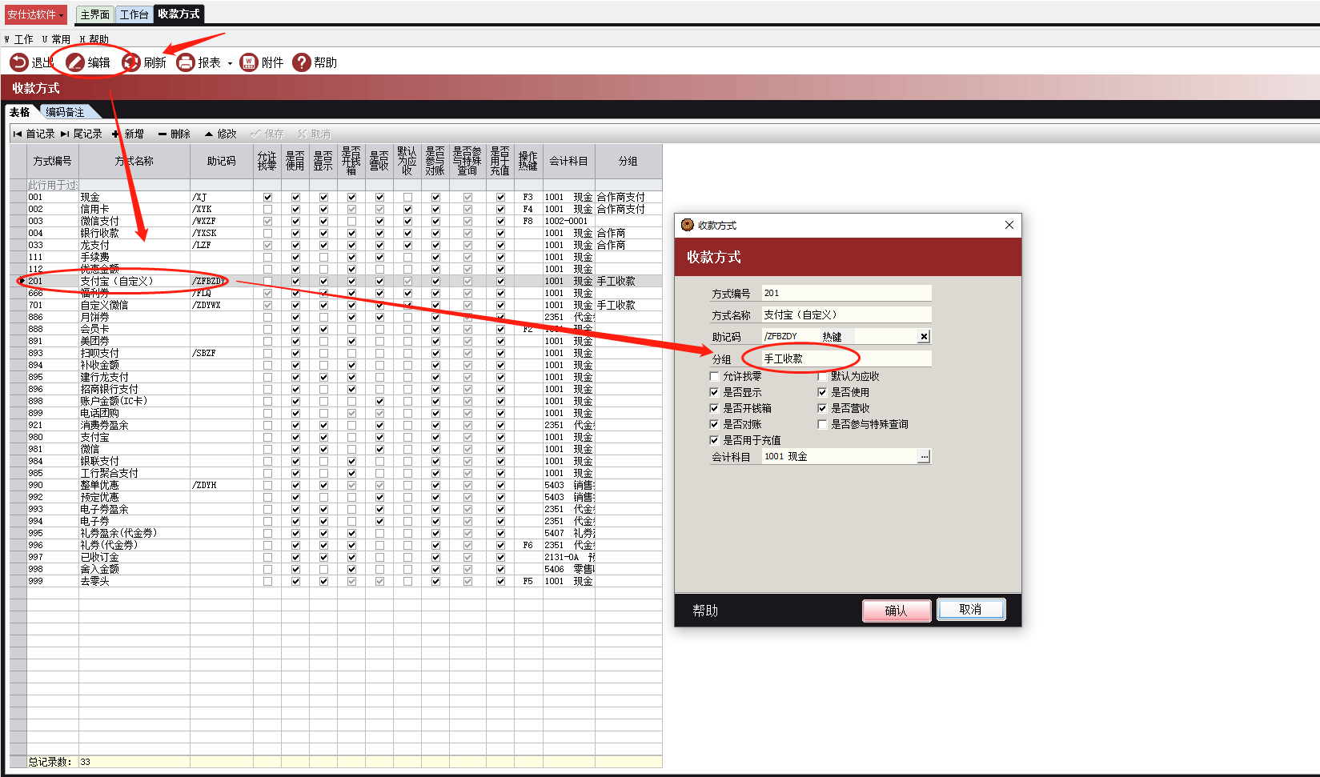Click the 方式编号 column header
This screenshot has height=777, width=1320.
[x=53, y=161]
